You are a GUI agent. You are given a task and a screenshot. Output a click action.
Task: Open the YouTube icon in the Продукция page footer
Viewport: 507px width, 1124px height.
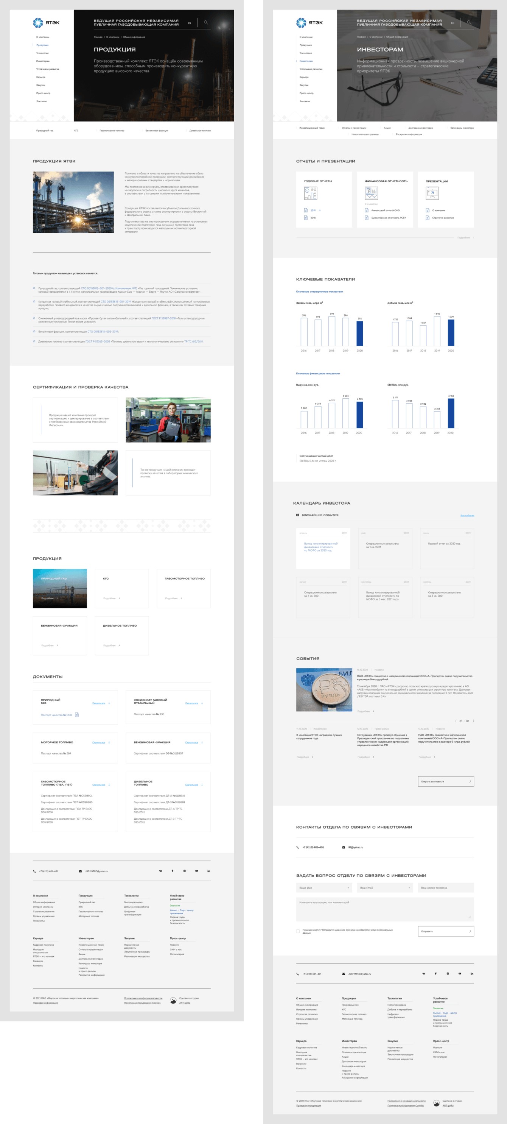(197, 871)
